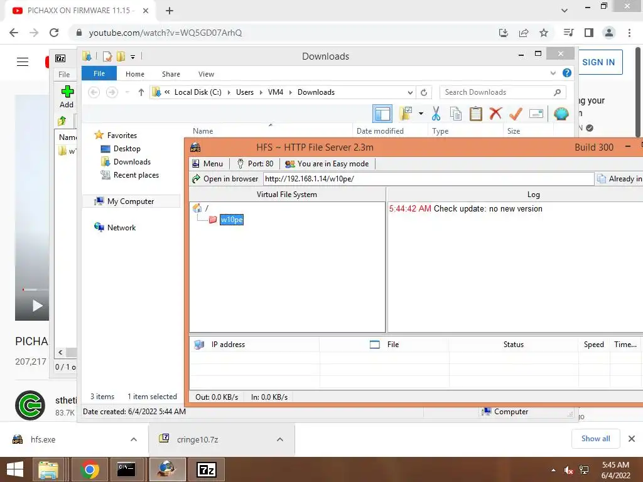Click Show all downloads button

pos(595,439)
